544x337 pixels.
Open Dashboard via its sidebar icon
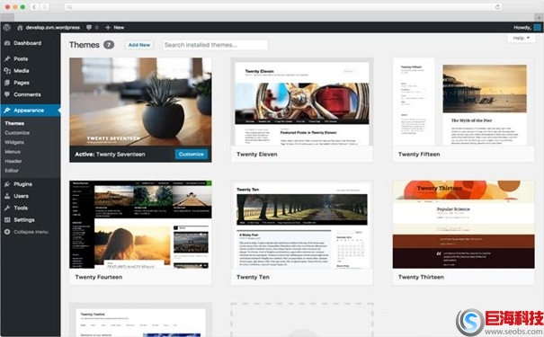7,43
